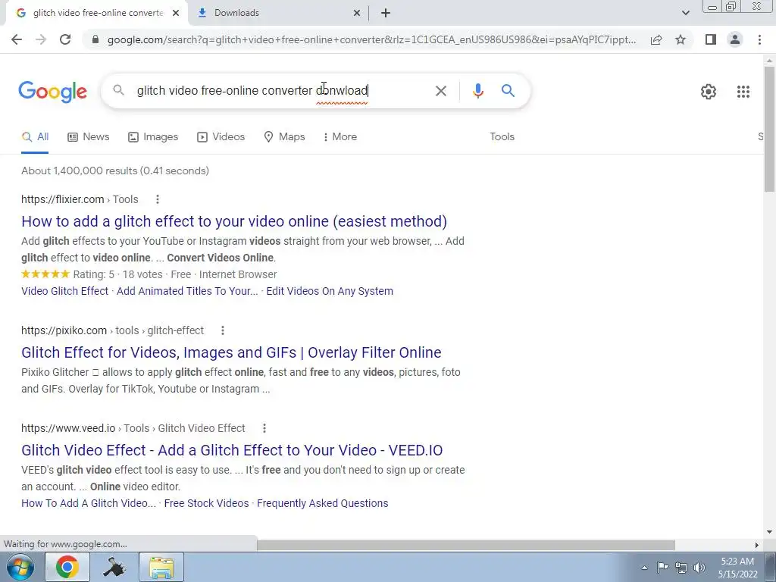This screenshot has width=776, height=582.
Task: Open Add Animated Titles To Your sitelink
Action: (187, 291)
